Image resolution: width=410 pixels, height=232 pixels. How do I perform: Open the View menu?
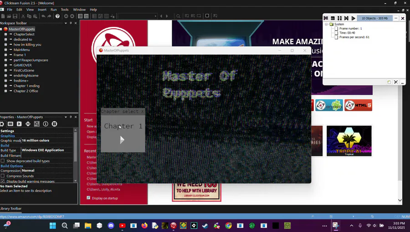click(30, 10)
